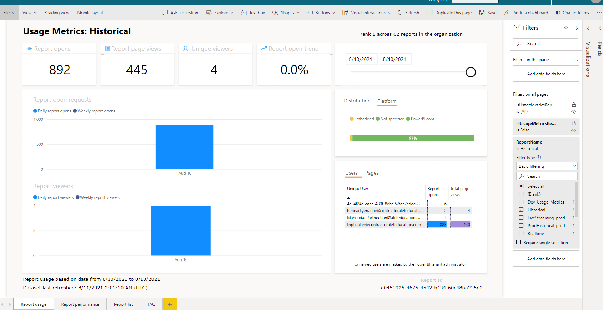Add a new report page with plus

click(170, 304)
